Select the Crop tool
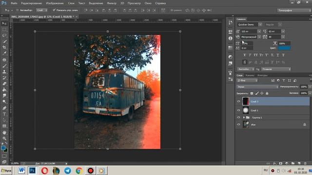The image size is (312, 175). coord(4,47)
